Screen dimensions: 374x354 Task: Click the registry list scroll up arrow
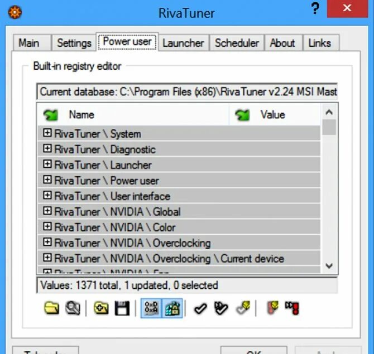[x=329, y=112]
